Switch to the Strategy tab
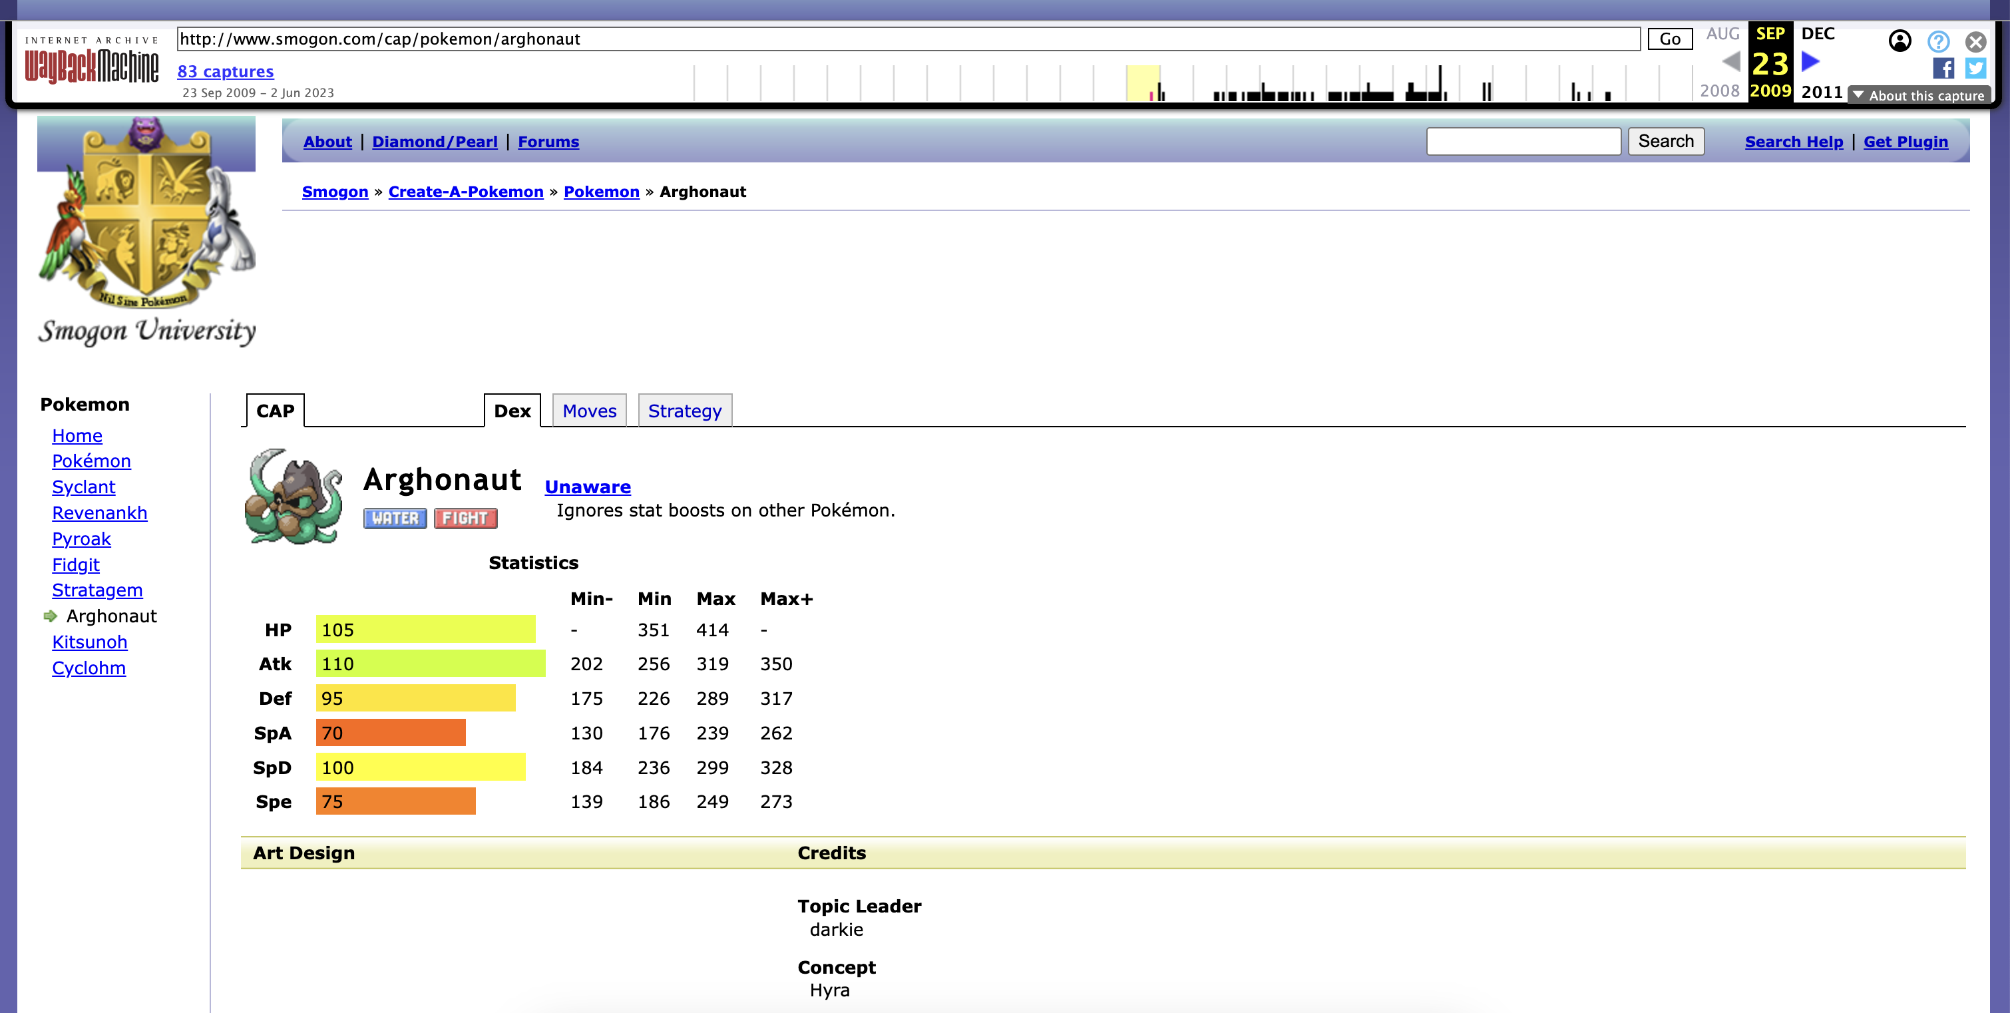 pyautogui.click(x=684, y=411)
